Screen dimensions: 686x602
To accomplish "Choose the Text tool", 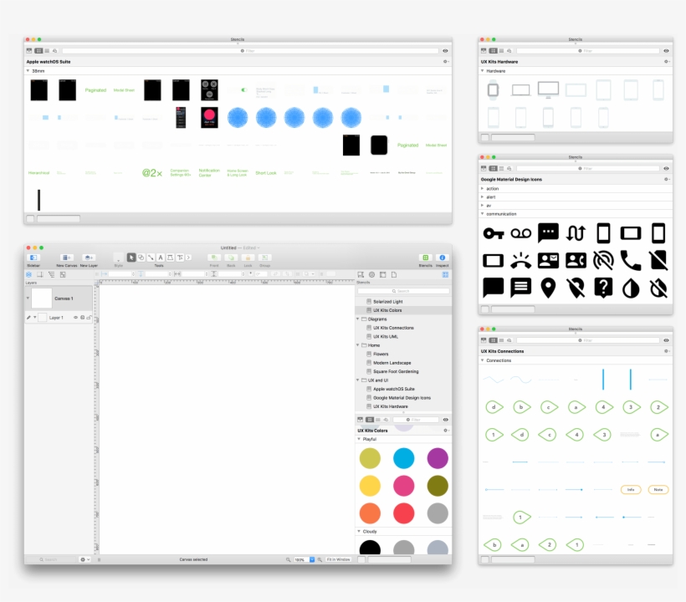I will (x=161, y=258).
